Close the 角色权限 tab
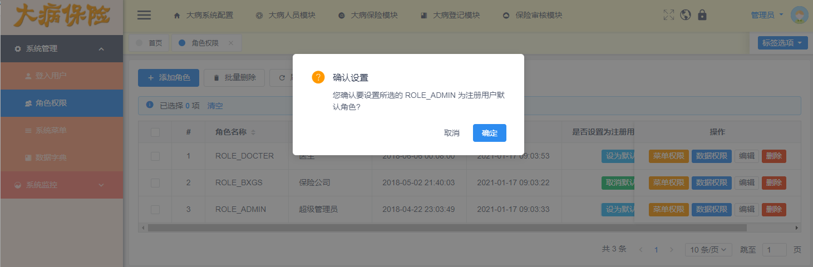 pyautogui.click(x=231, y=43)
